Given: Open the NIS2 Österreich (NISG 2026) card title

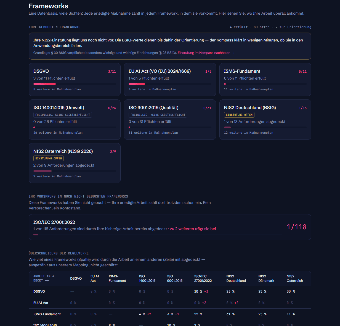Looking at the screenshot, I should (x=63, y=151).
